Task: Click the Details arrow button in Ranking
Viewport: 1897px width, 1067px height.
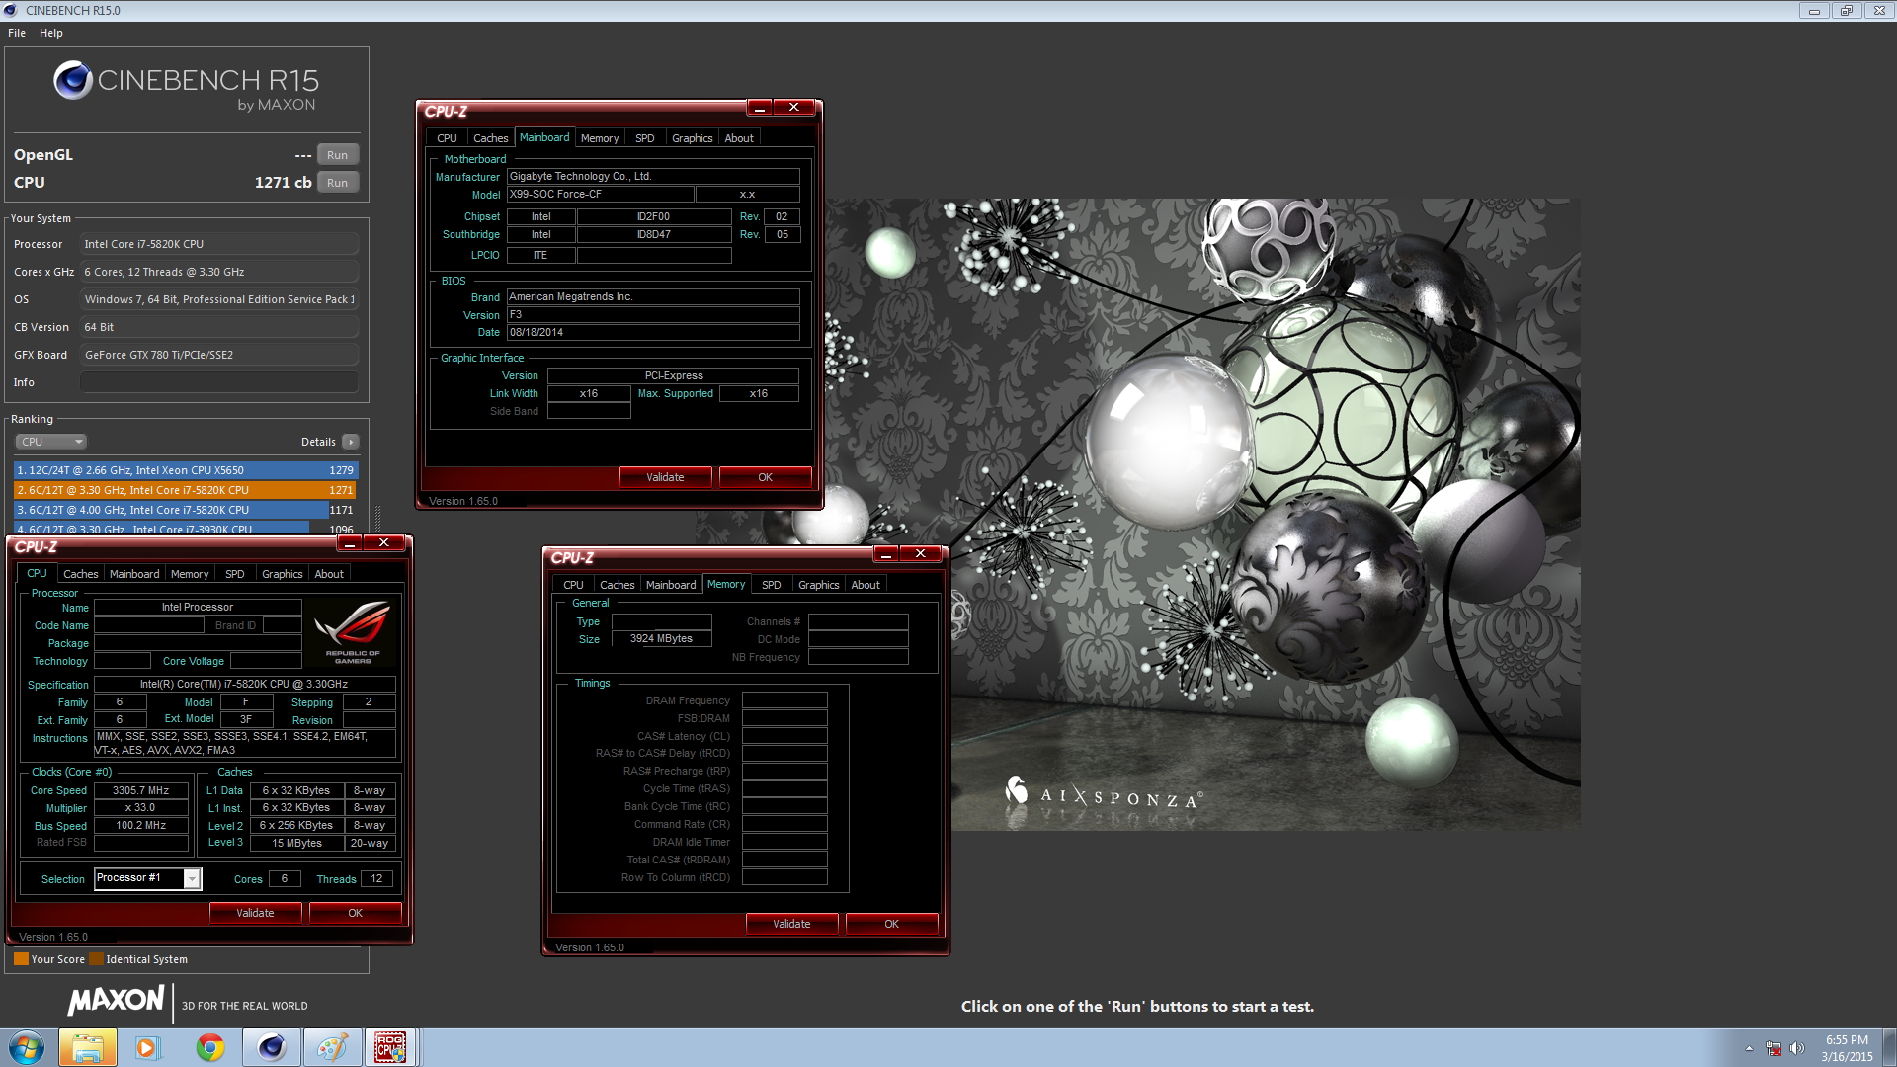Action: pyautogui.click(x=351, y=442)
